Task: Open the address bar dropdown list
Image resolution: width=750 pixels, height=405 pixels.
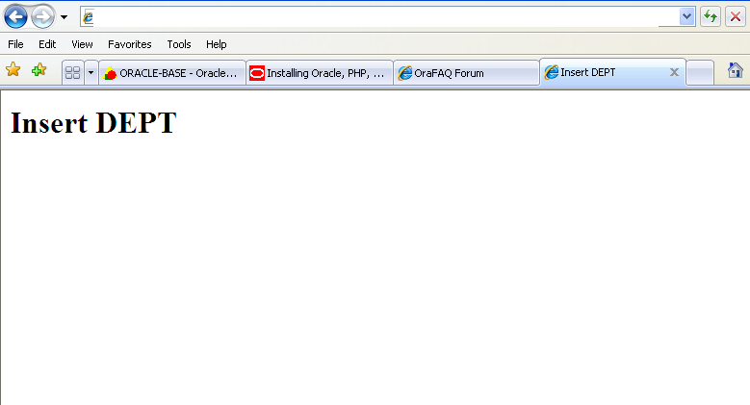Action: [686, 16]
